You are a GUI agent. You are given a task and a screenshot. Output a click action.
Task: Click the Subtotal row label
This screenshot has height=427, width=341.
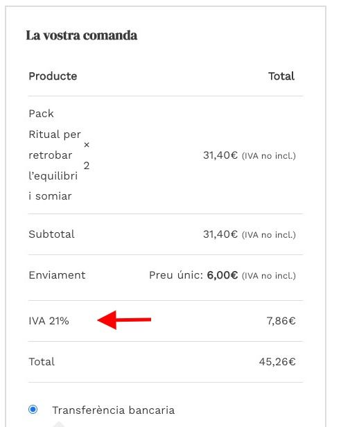coord(51,234)
